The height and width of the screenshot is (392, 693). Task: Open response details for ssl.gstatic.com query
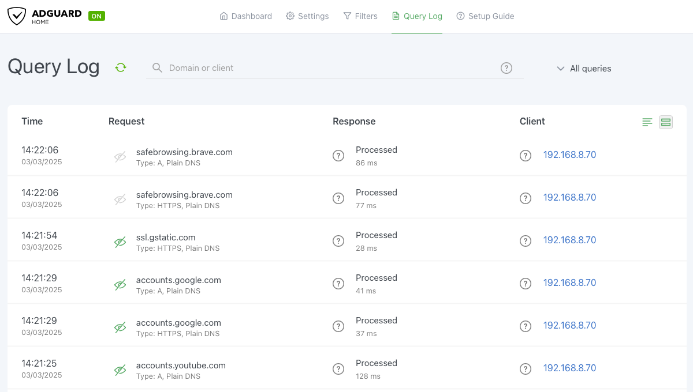click(338, 241)
